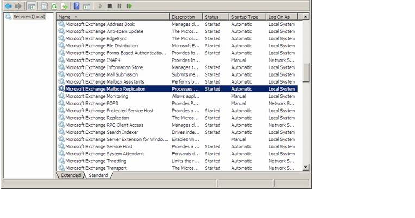Click the Pause Service icon
Image resolution: width=415 pixels, height=218 pixels.
pyautogui.click(x=119, y=6)
